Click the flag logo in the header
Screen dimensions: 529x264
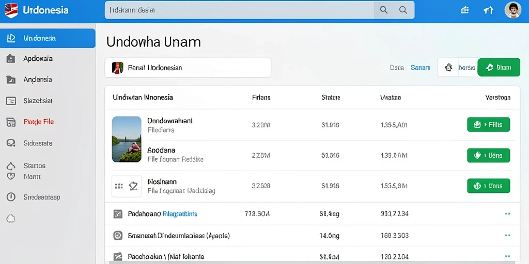[x=11, y=10]
